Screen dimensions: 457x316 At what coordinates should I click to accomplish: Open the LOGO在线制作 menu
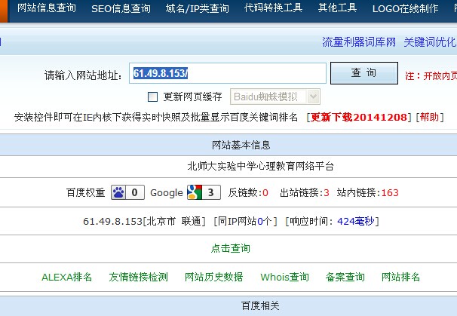point(406,8)
